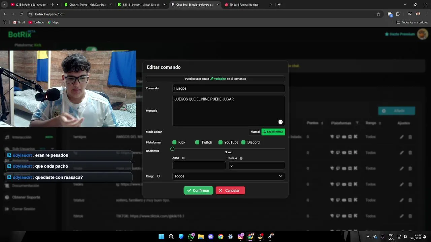Reload the botrix.live page
This screenshot has height=242, width=431.
point(21,14)
